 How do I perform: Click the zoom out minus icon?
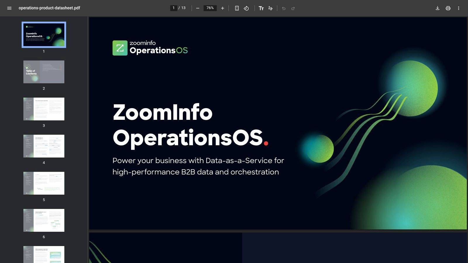tap(198, 8)
